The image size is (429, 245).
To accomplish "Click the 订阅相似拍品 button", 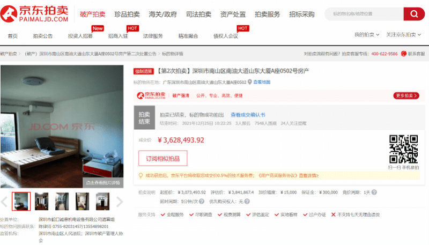I will tap(163, 158).
